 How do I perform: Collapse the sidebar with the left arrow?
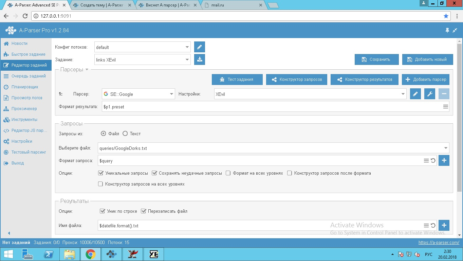tap(9, 233)
